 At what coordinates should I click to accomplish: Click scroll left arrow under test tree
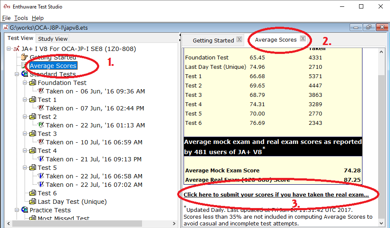click(9, 223)
